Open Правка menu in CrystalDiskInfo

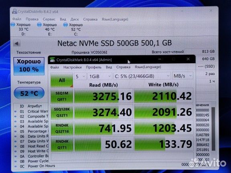coord(32,19)
